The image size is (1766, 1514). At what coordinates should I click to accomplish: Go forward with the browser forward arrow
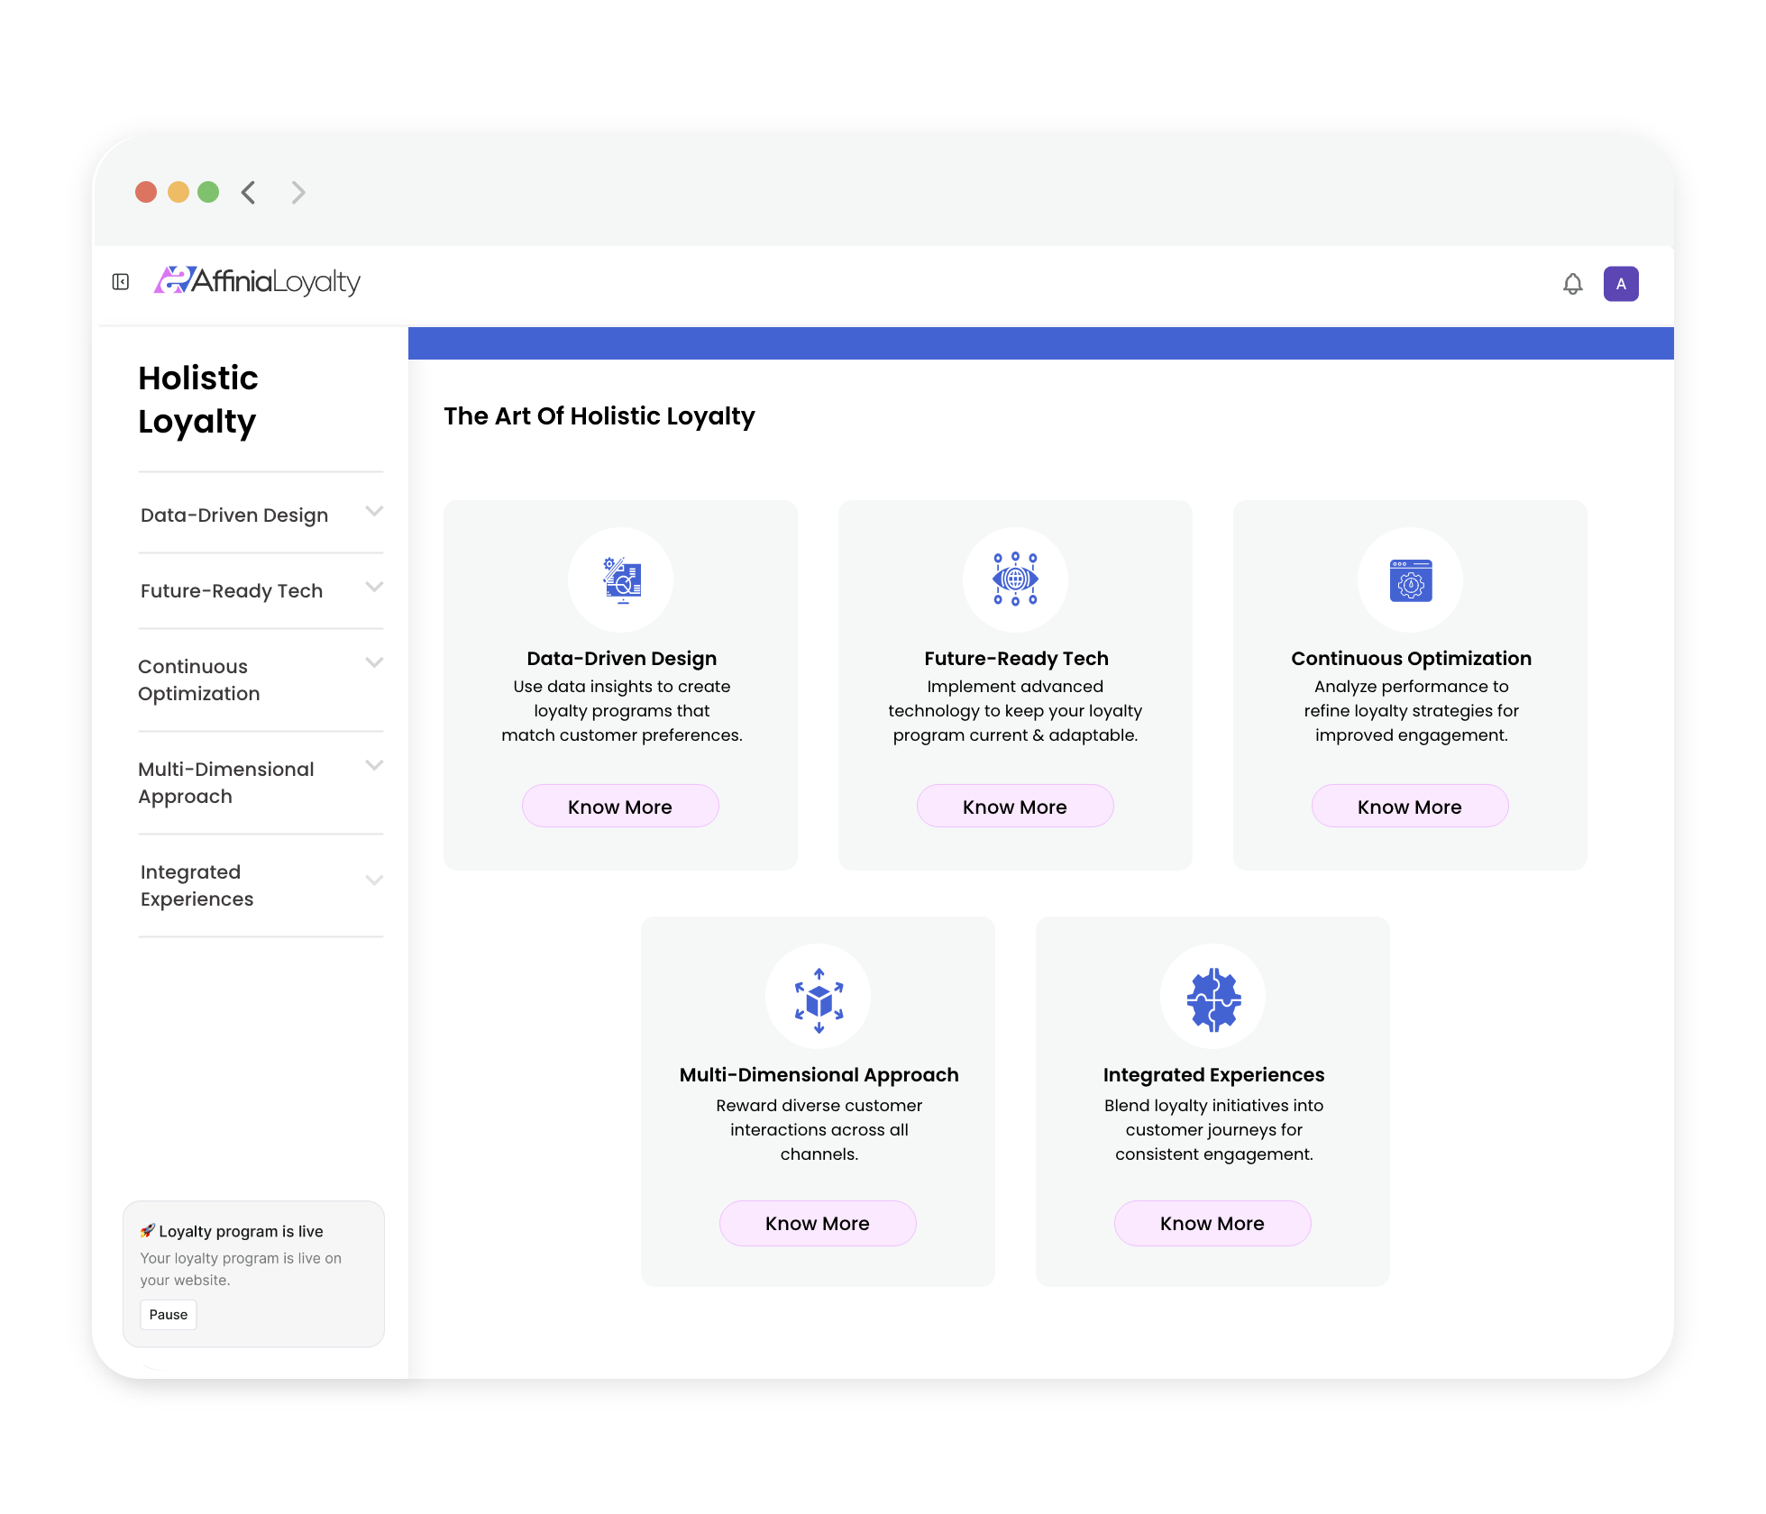point(298,192)
